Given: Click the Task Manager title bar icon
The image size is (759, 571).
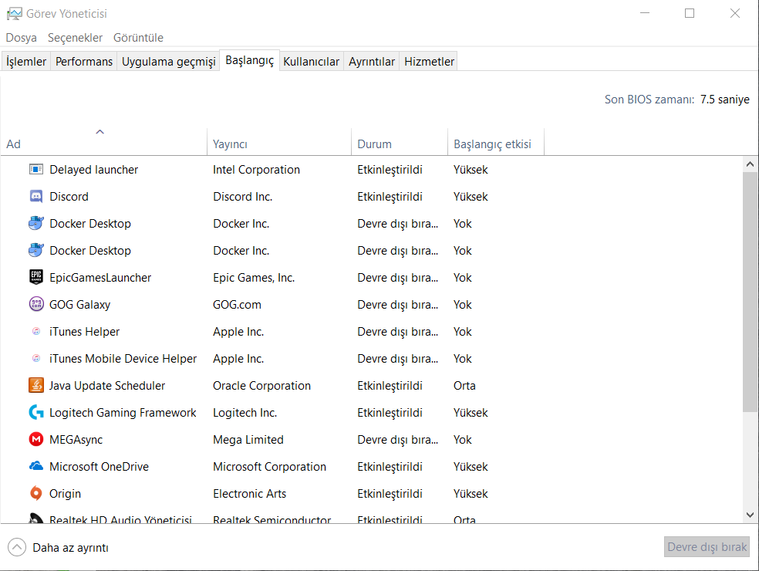Looking at the screenshot, I should [14, 14].
